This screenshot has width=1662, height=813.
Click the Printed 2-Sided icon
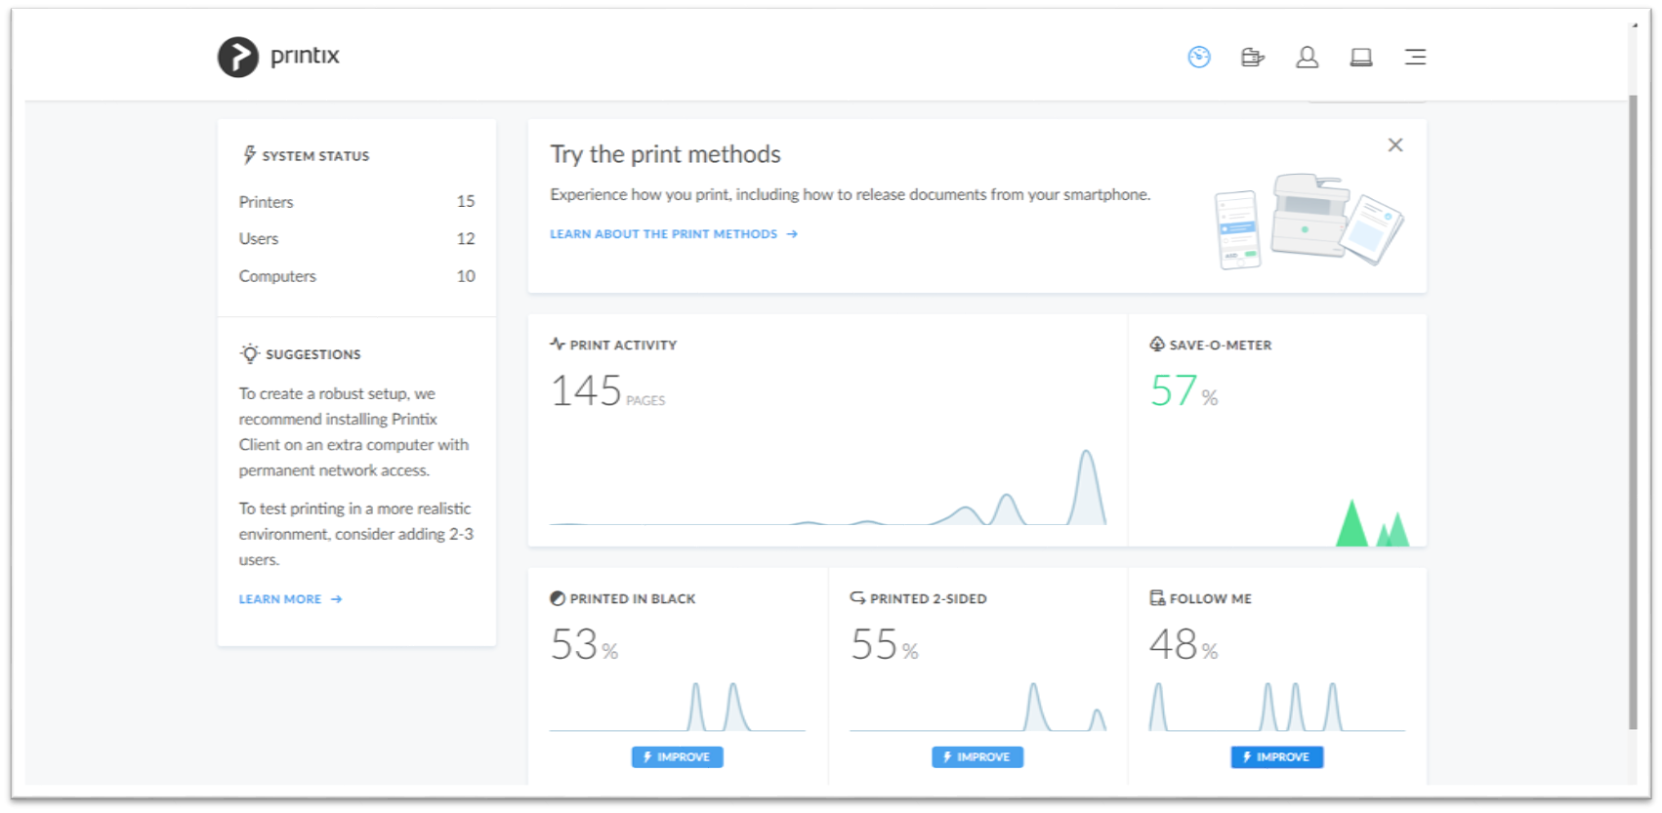(x=857, y=597)
